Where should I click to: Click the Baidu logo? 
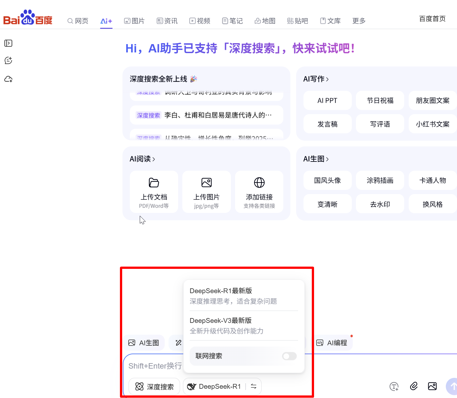28,18
